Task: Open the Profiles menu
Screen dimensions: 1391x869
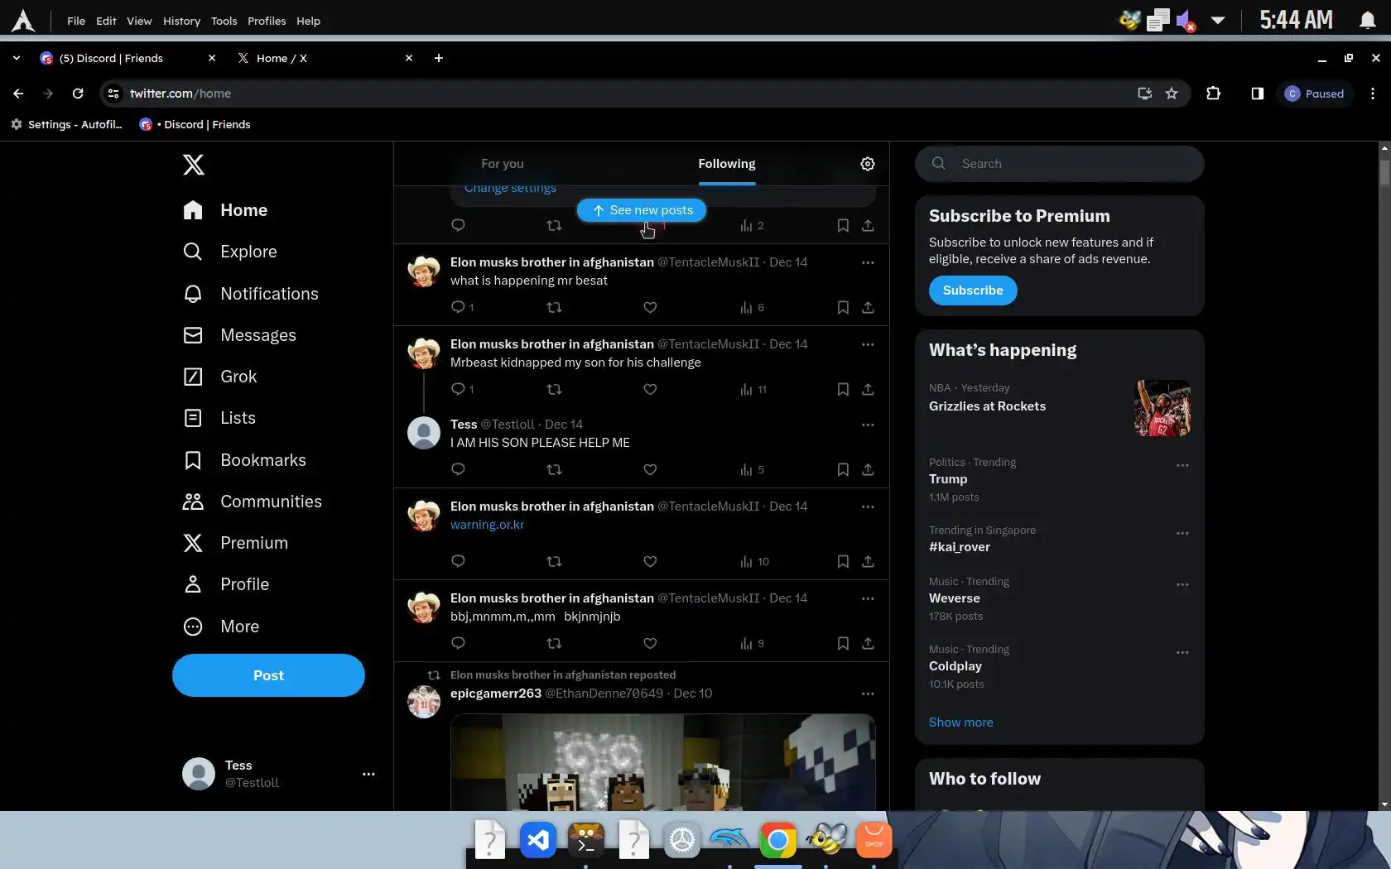Action: click(266, 21)
